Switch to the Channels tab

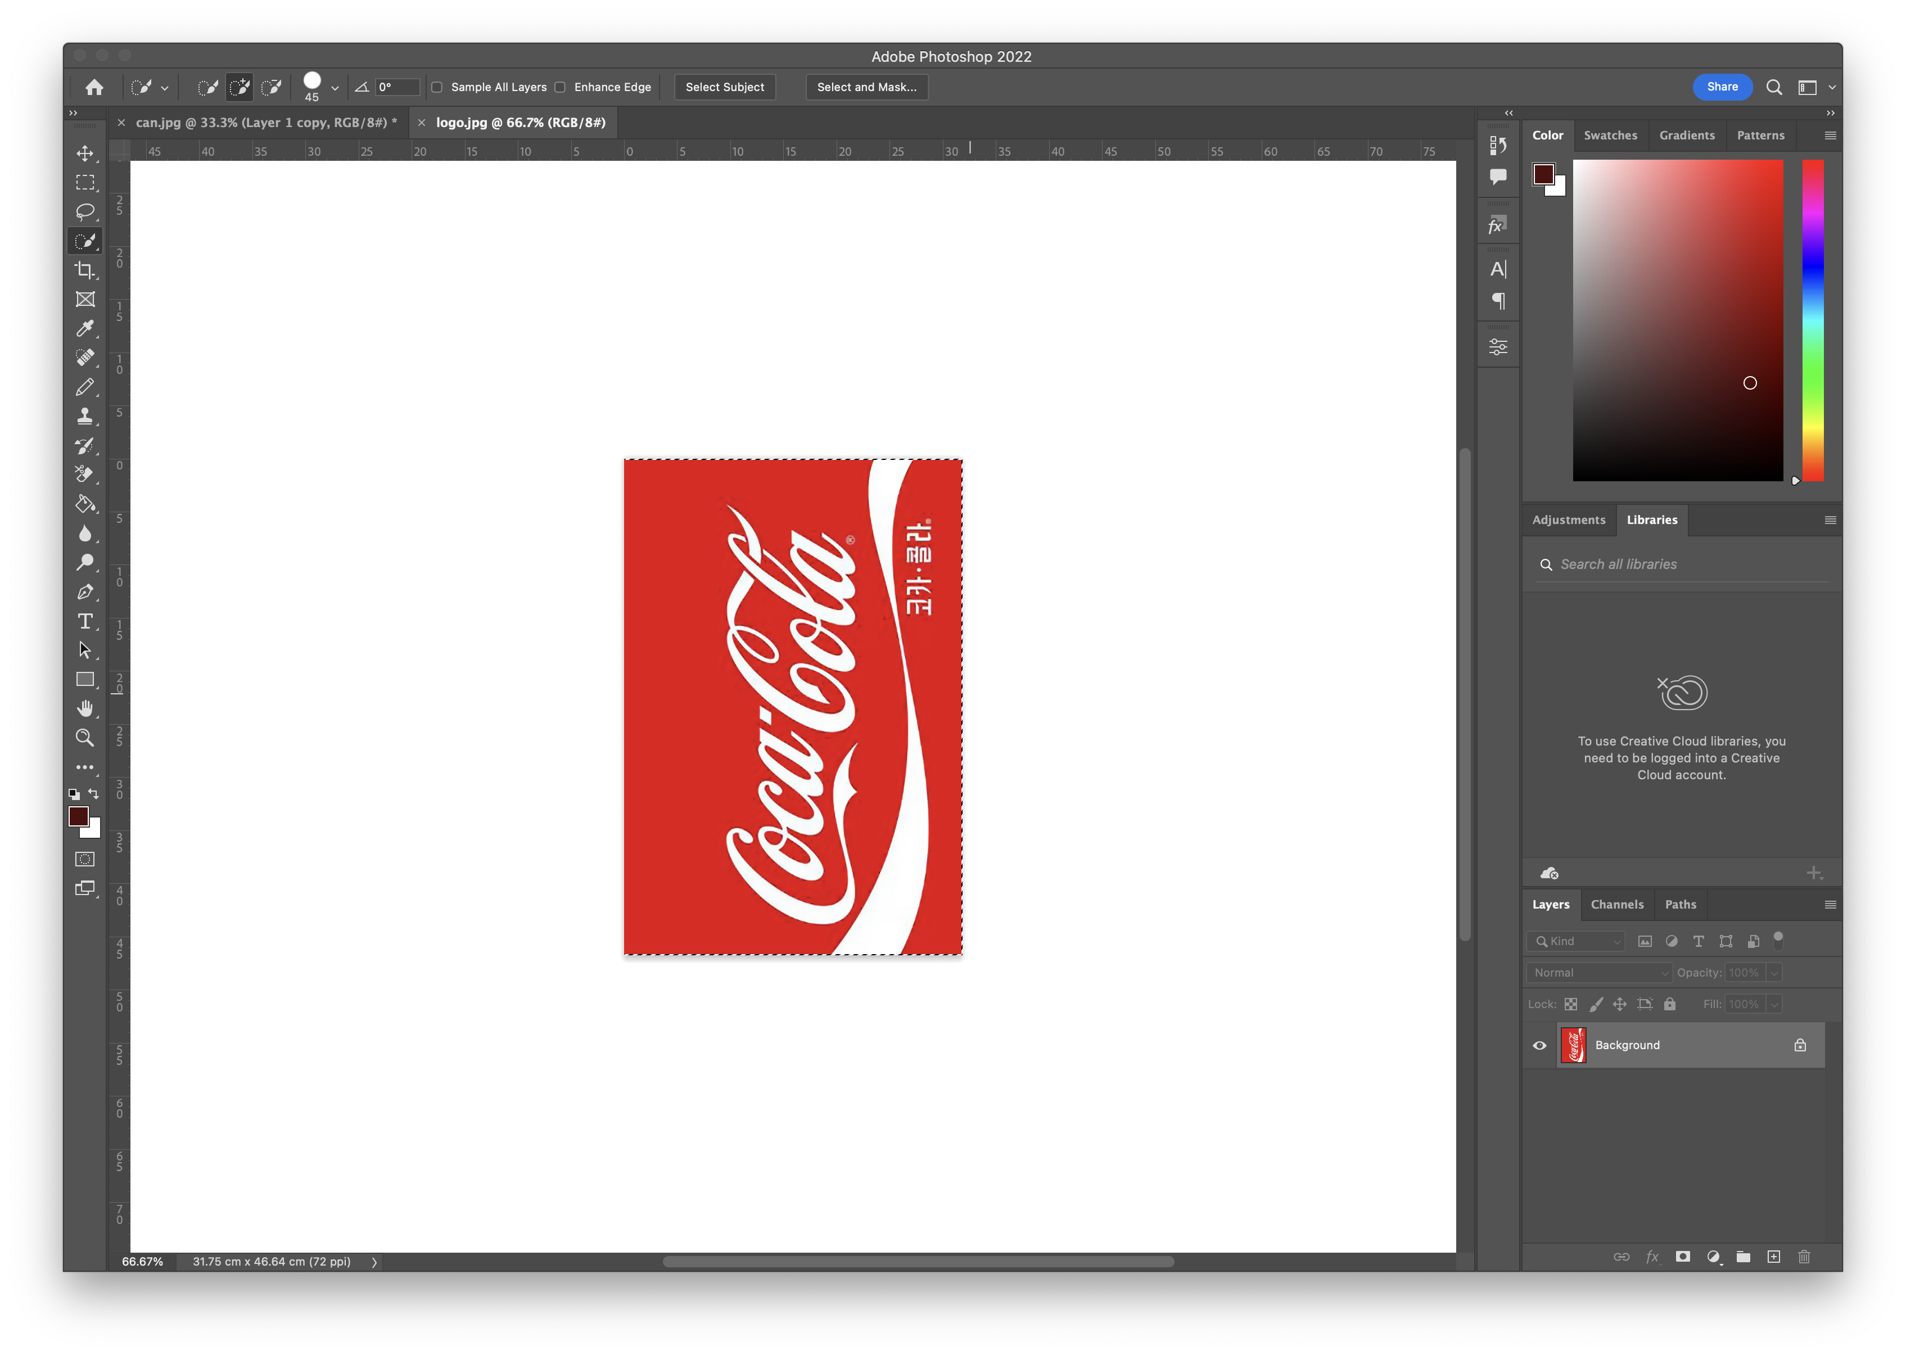click(1616, 905)
